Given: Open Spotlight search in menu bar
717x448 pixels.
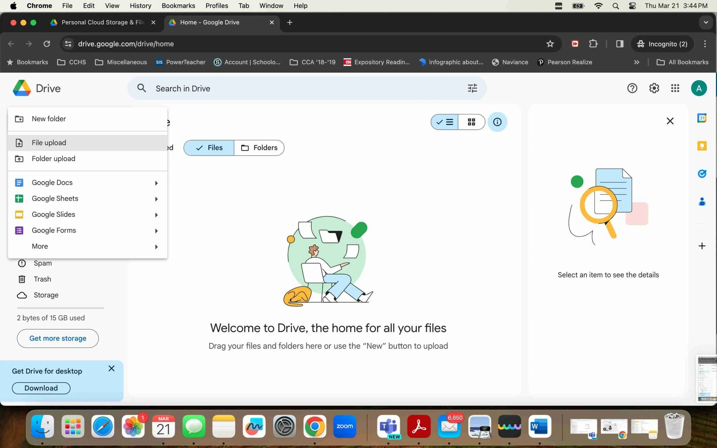Looking at the screenshot, I should click(x=615, y=6).
